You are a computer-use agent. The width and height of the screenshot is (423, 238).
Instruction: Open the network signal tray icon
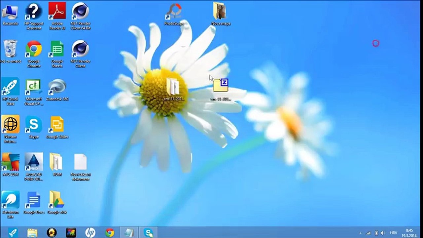368,233
